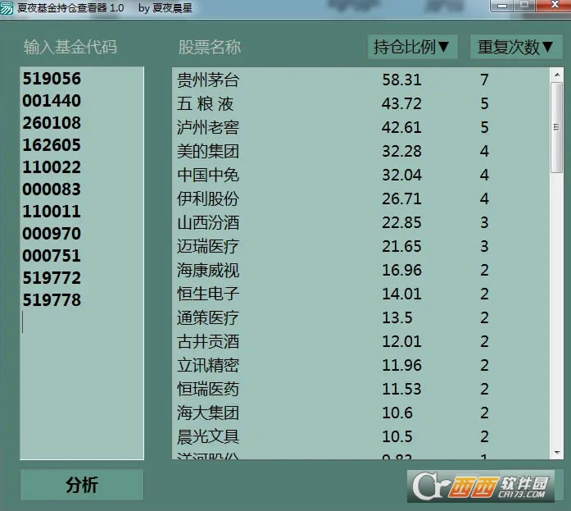Screen dimensions: 571x511
Task: Click repeat count 7 for 贵州茅台
Action: coord(484,80)
